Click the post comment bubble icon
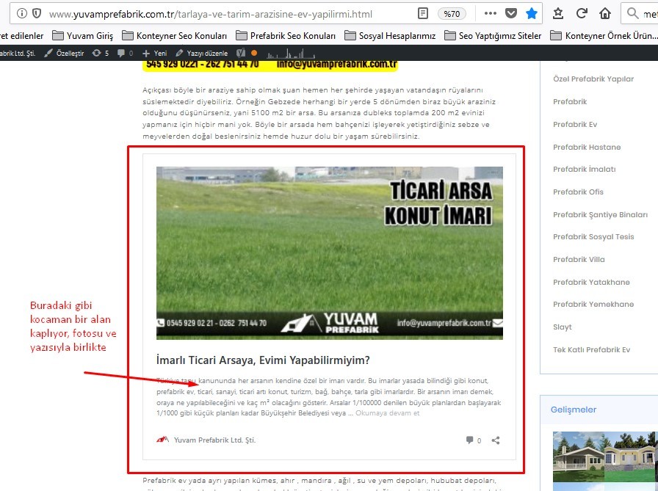Viewport: 658px width, 491px height. [469, 440]
